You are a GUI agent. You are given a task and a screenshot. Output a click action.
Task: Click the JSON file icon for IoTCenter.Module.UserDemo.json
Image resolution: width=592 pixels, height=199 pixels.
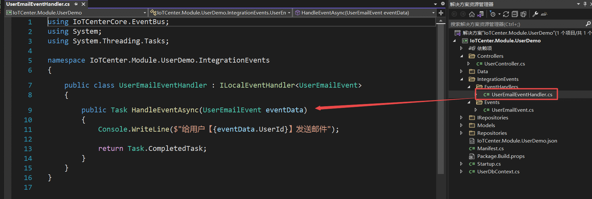click(472, 141)
